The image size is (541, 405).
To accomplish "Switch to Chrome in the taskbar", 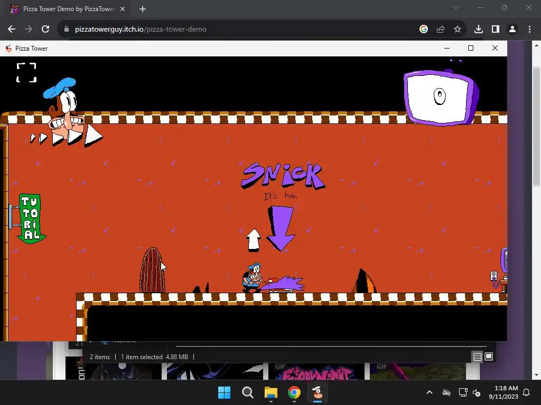I will pyautogui.click(x=294, y=392).
